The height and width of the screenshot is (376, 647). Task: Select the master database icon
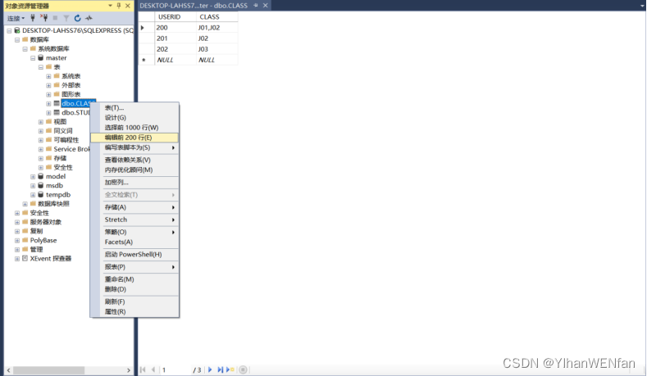coord(40,57)
